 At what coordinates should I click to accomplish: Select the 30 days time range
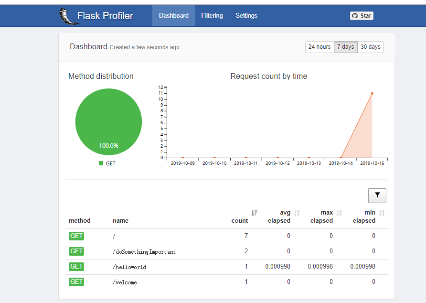click(x=371, y=47)
